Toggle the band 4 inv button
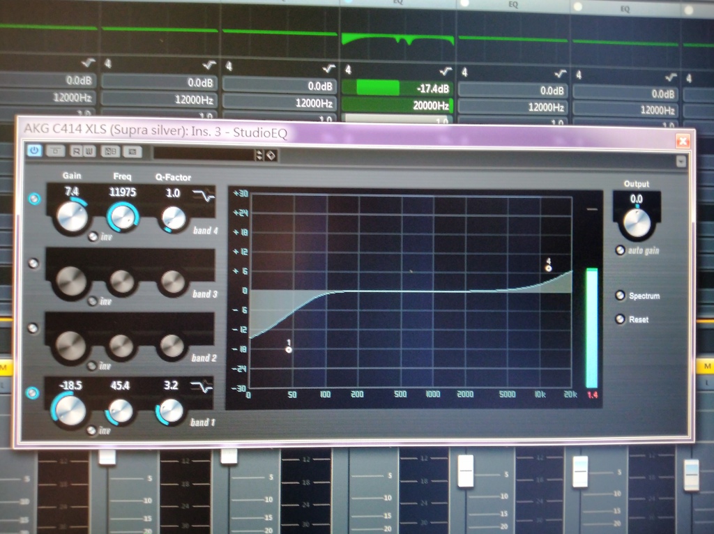 coord(93,237)
